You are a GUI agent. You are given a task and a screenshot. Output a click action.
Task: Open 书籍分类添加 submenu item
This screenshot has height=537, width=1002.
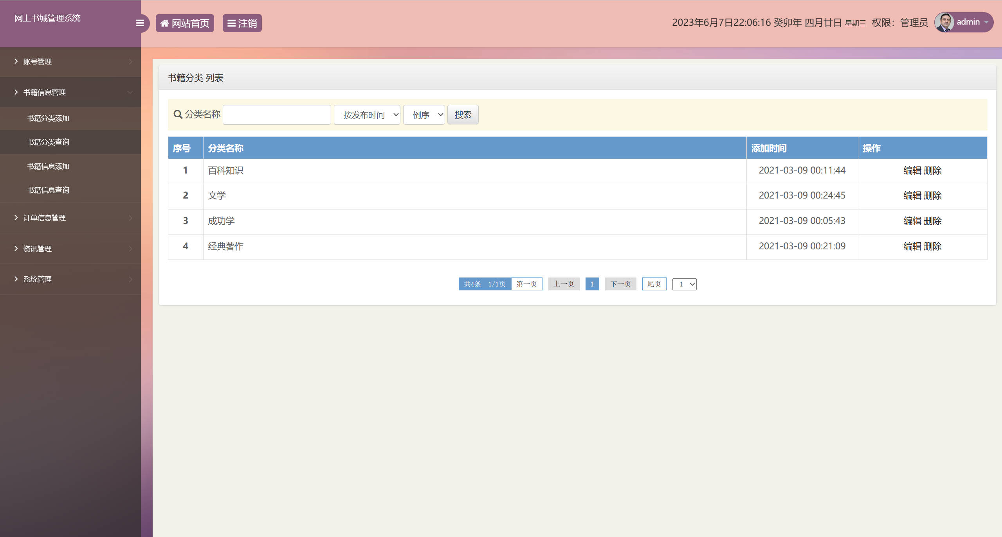[48, 118]
